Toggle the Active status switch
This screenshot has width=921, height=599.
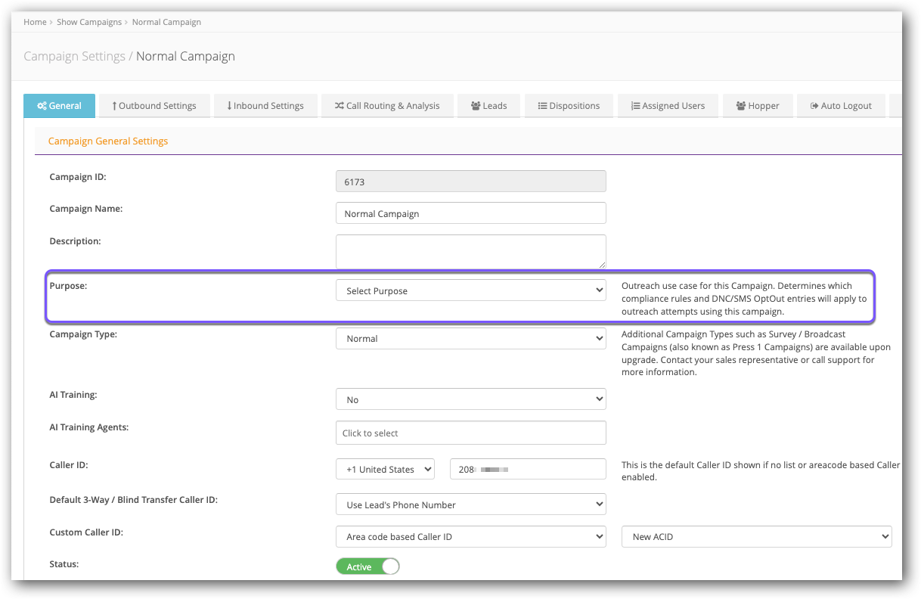367,566
